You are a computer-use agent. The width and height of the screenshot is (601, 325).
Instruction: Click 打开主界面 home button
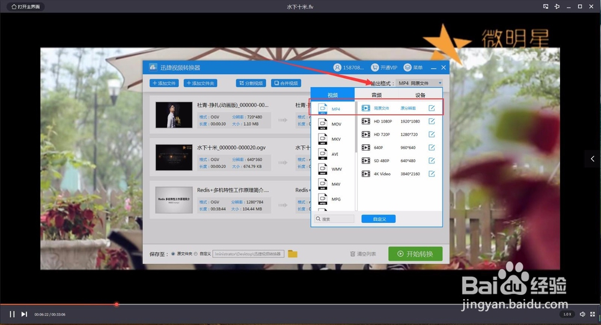(x=26, y=7)
